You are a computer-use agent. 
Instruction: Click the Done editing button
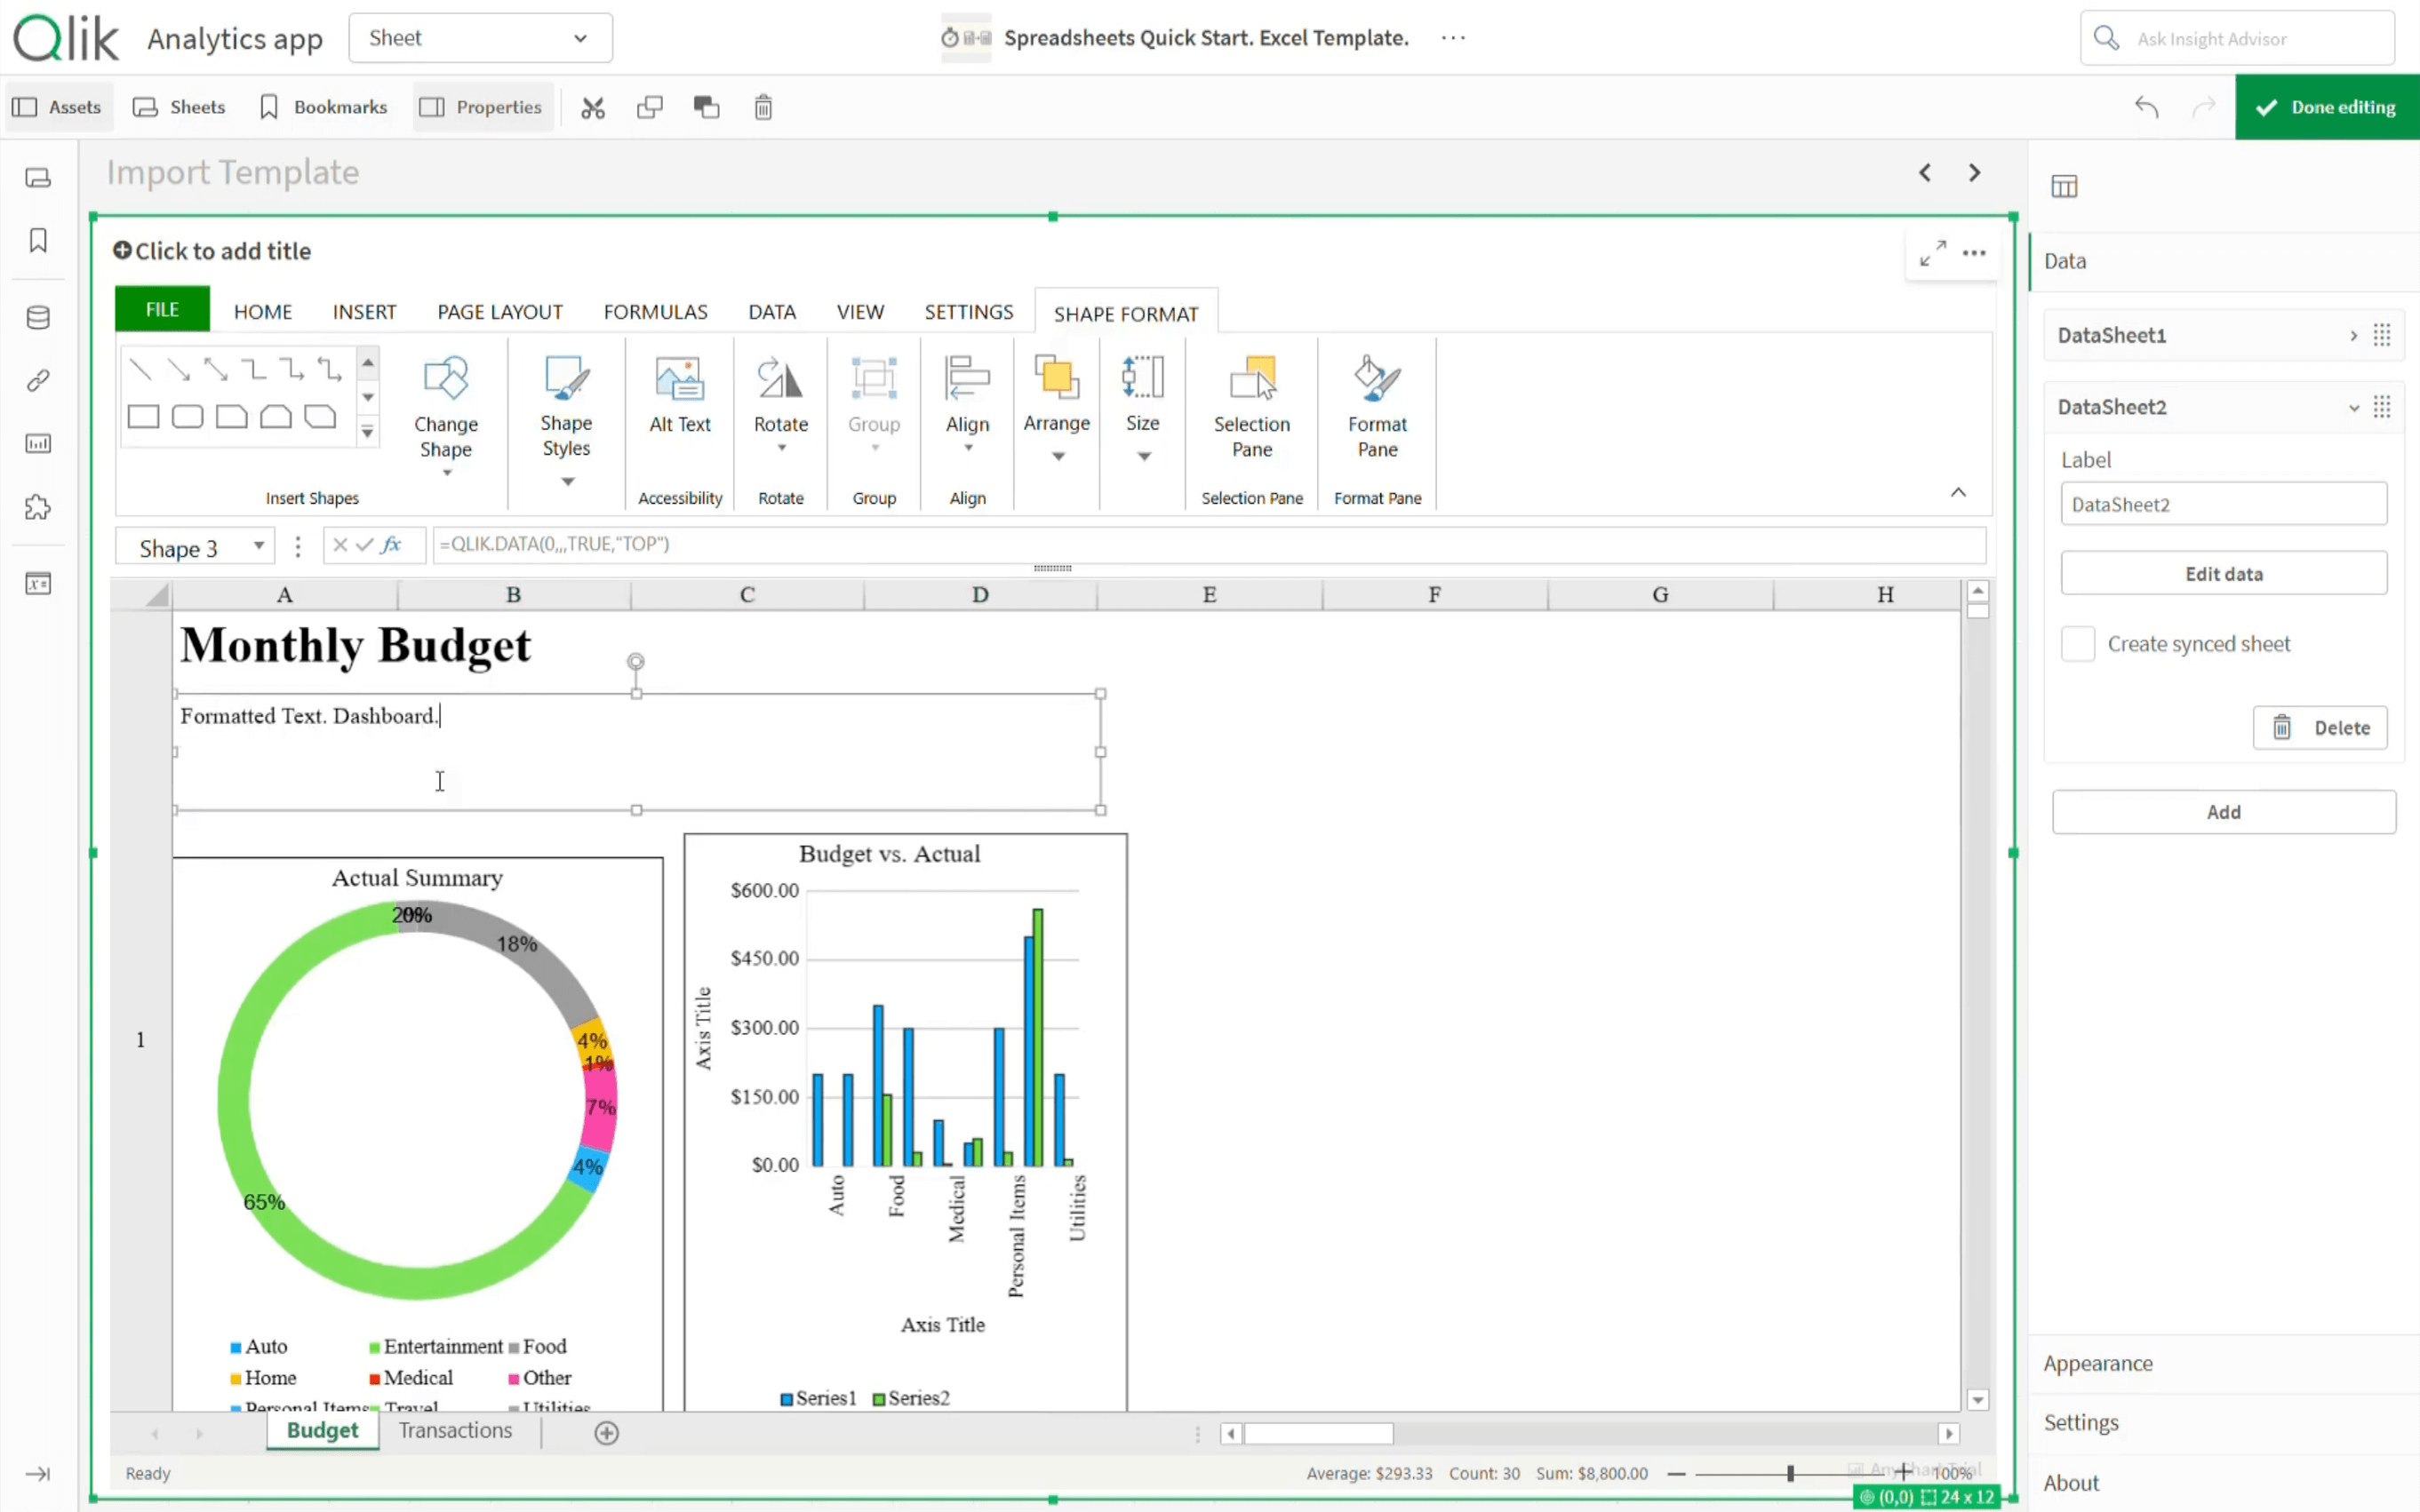point(2326,107)
